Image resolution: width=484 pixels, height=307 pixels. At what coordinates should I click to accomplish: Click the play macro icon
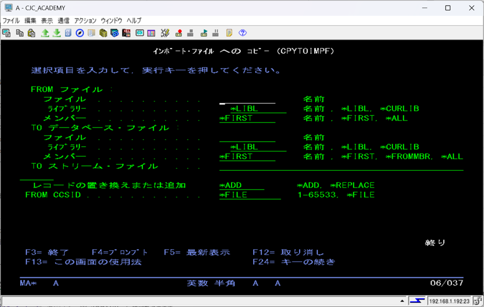tap(204, 33)
